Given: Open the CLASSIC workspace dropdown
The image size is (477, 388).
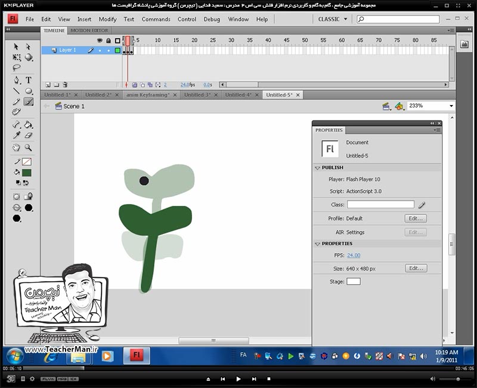Looking at the screenshot, I should click(x=332, y=19).
